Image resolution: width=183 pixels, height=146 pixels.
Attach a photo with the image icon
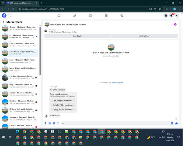point(49,123)
